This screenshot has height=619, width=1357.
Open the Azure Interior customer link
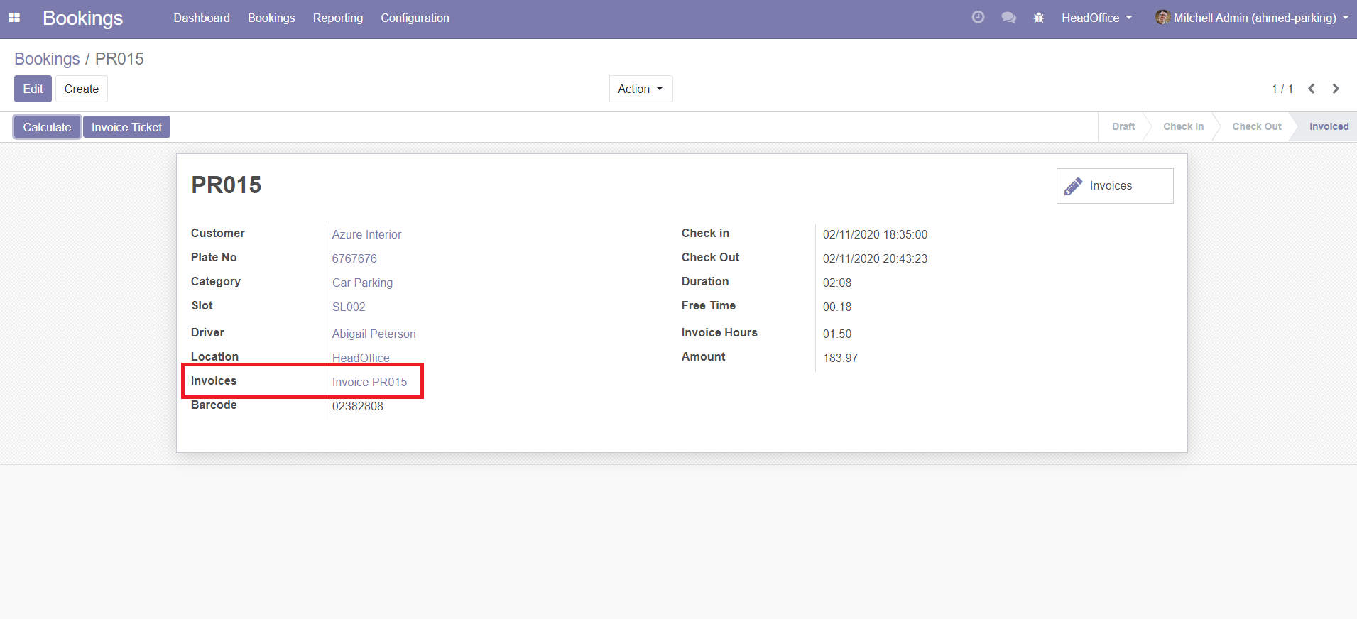(366, 234)
